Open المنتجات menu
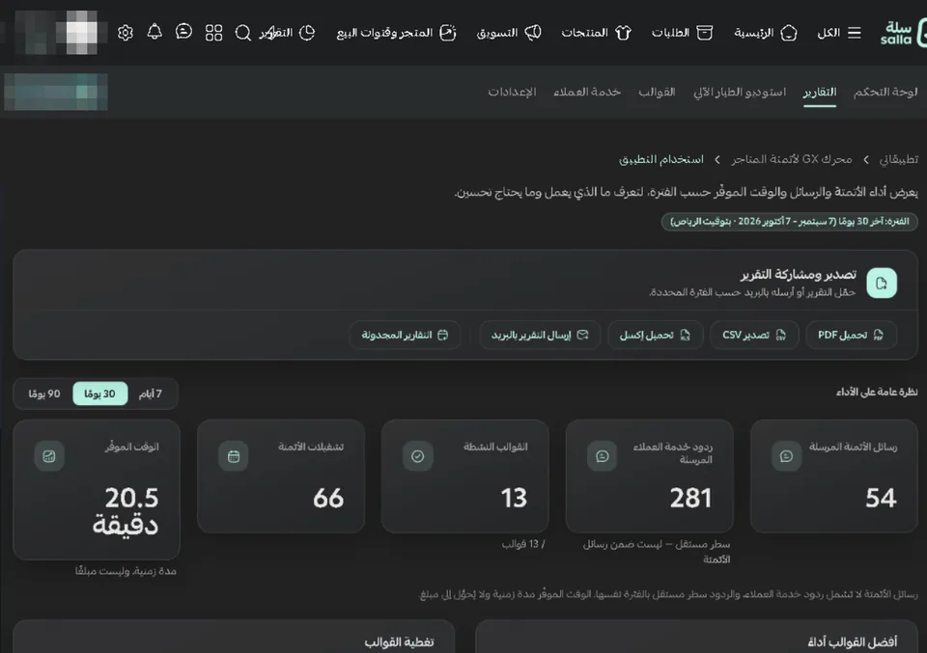The height and width of the screenshot is (653, 927). pyautogui.click(x=596, y=33)
